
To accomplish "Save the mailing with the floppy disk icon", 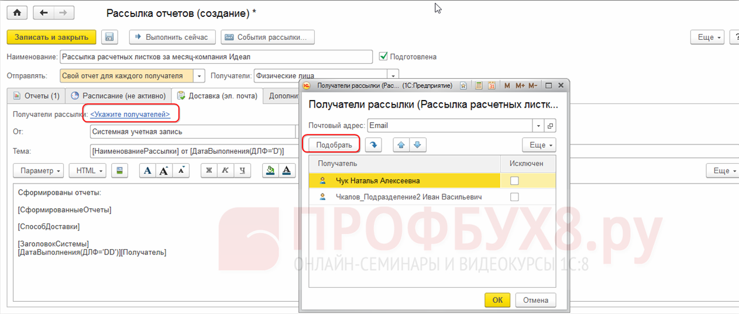I will 108,37.
